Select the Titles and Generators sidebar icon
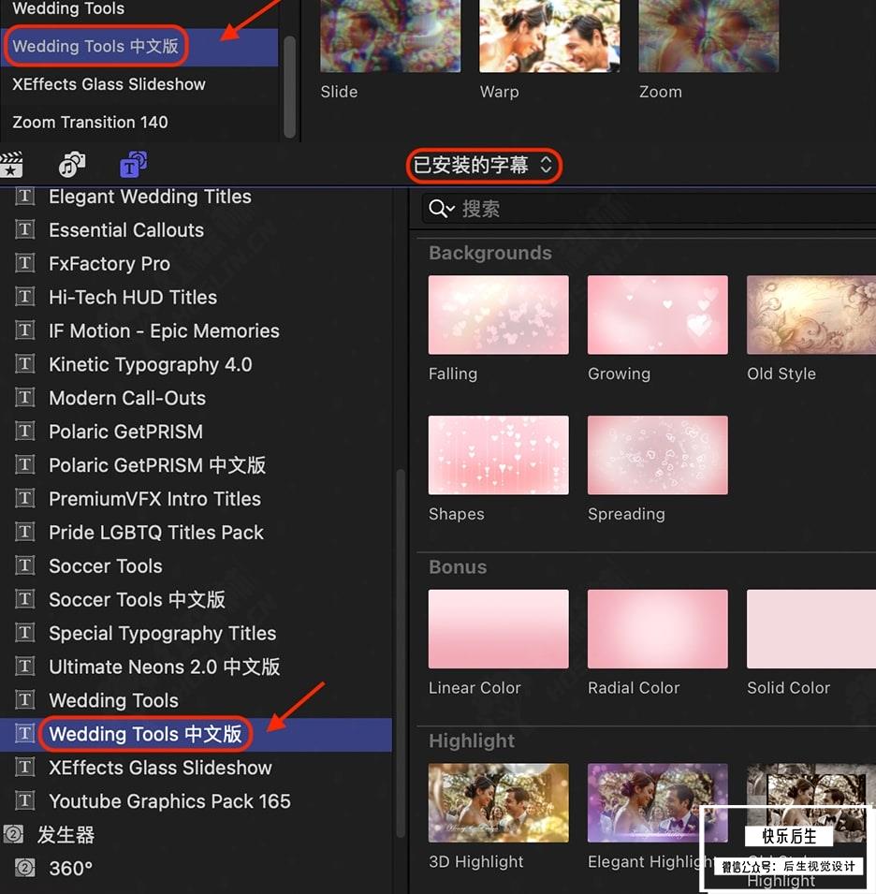876x894 pixels. tap(134, 165)
